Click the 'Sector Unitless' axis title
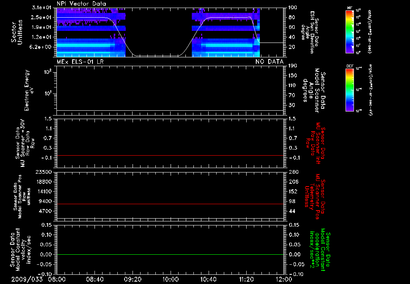410x284 pixels. (17, 32)
